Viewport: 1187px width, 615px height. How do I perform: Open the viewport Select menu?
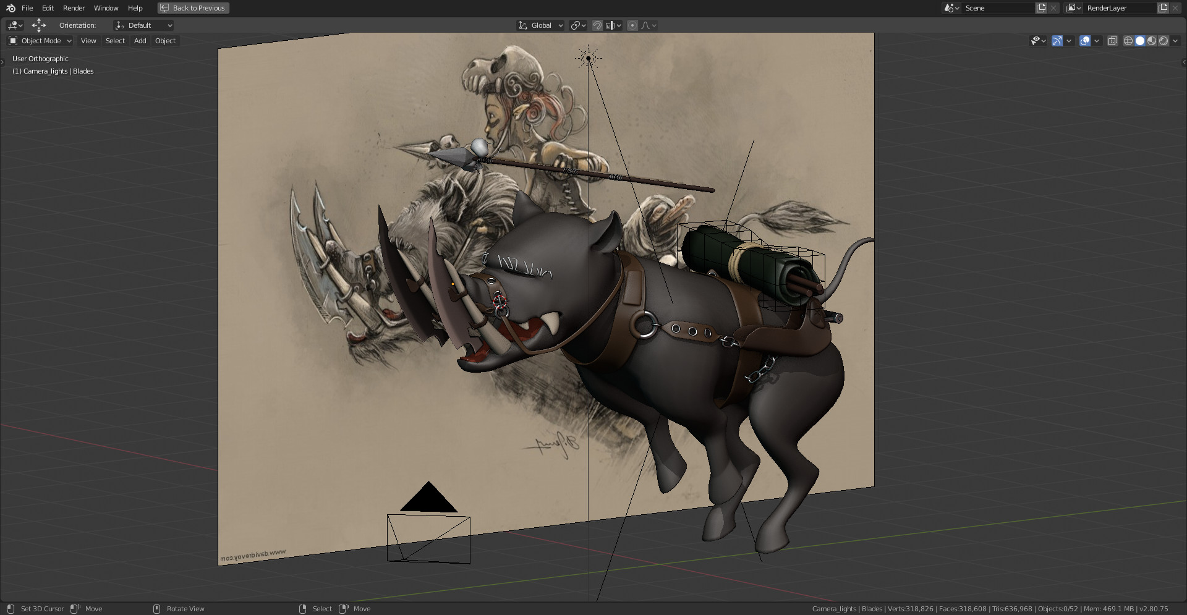[x=115, y=41]
